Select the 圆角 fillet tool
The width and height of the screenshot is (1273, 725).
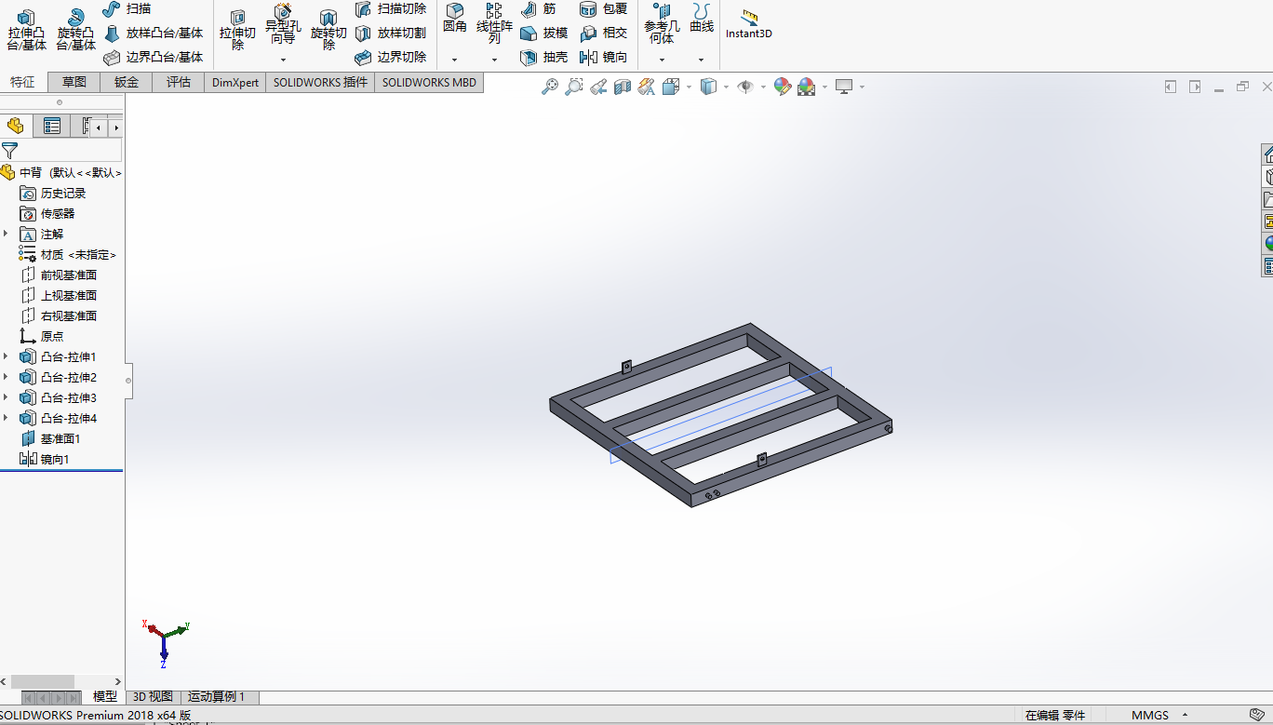[x=455, y=19]
